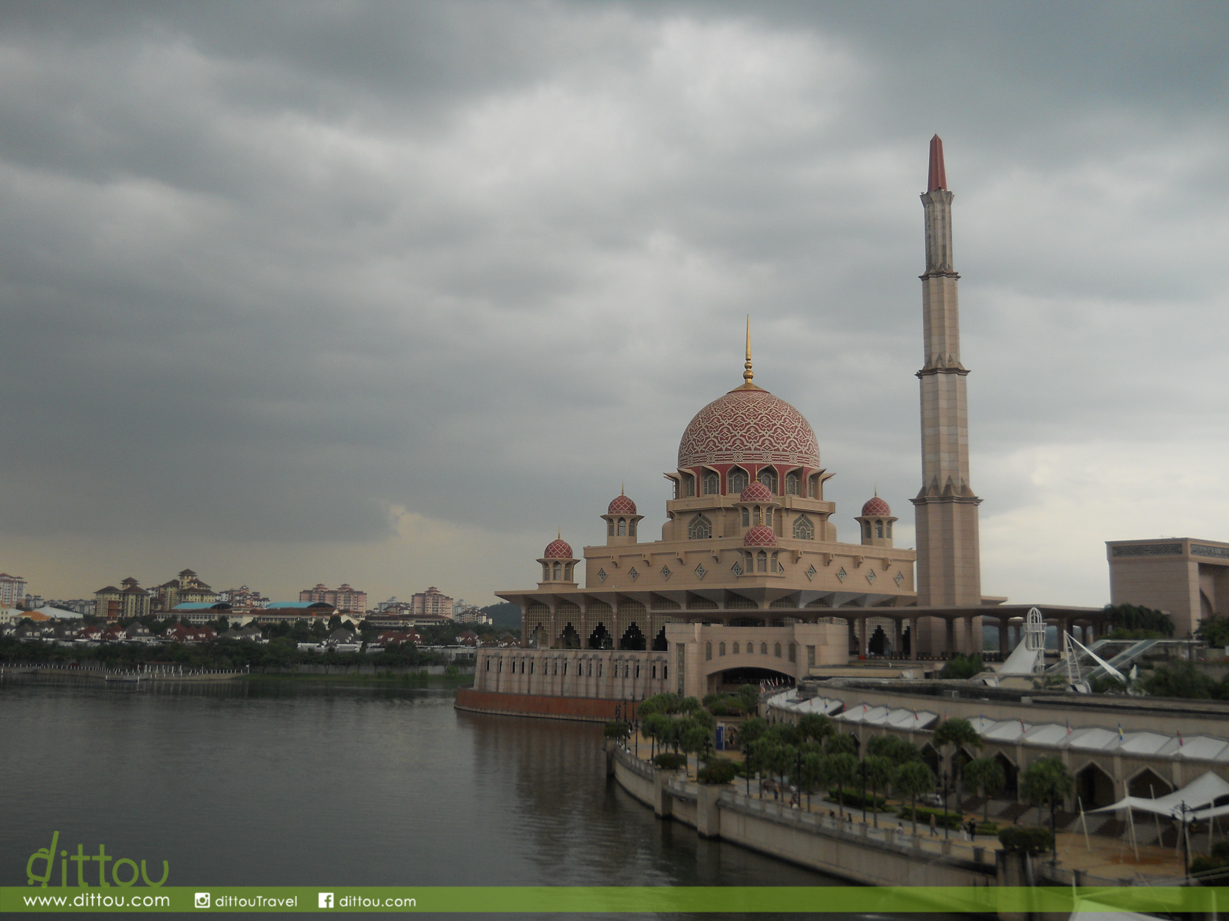
Task: Click the www.dittou.com text
Action: point(96,901)
